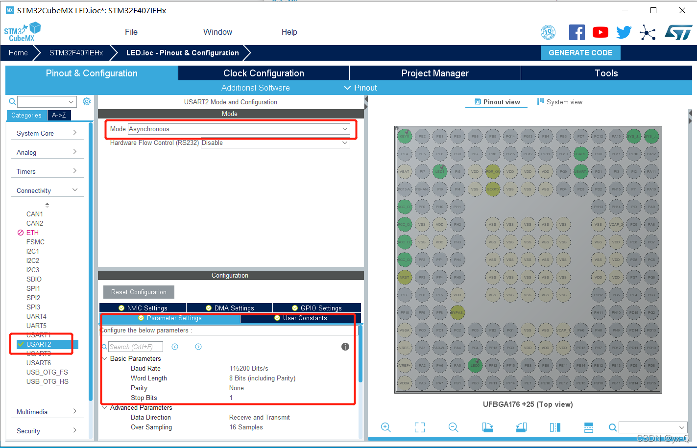Image resolution: width=697 pixels, height=448 pixels.
Task: Open the ST YouTube channel icon
Action: 600,32
